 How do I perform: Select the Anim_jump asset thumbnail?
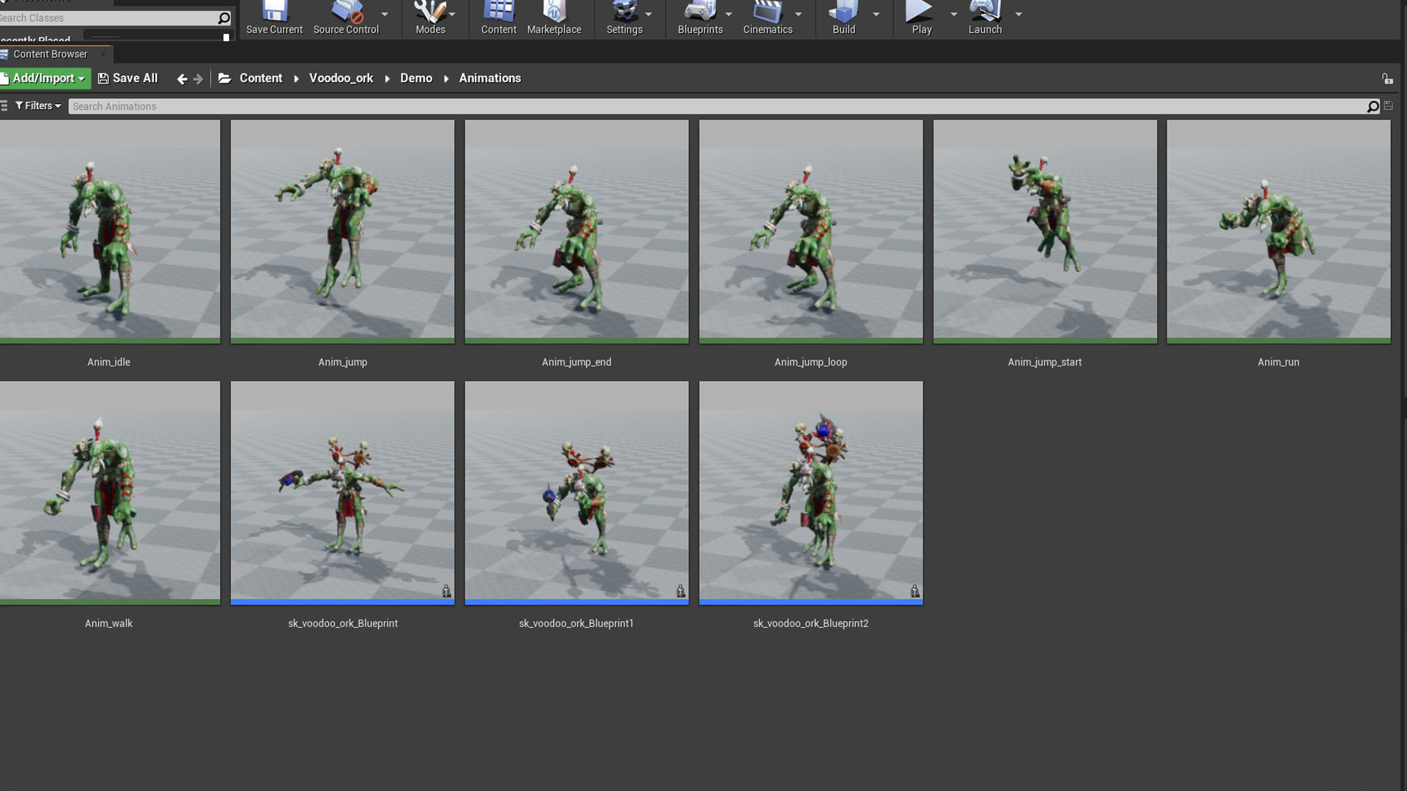click(342, 231)
